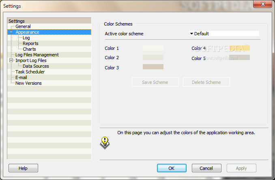The width and height of the screenshot is (275, 180).
Task: Open the Charts appearance settings
Action: tap(29, 49)
